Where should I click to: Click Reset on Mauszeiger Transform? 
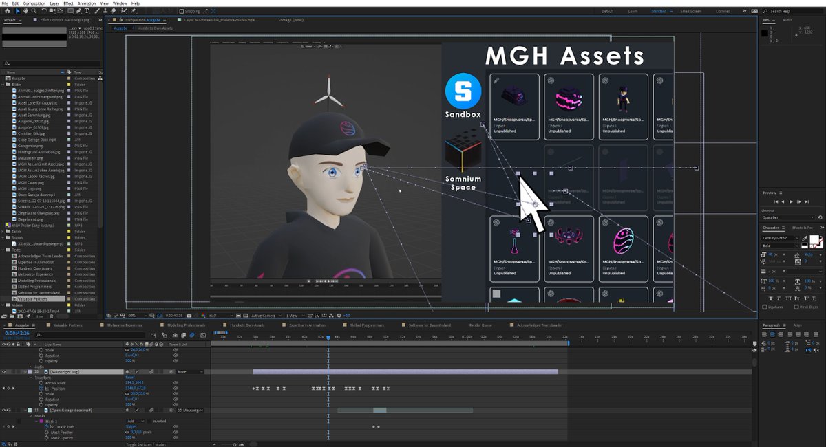[130, 378]
